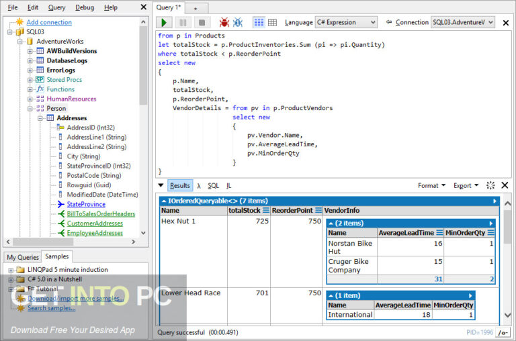Click the Stop query square icon
516x341 pixels.
pos(202,22)
